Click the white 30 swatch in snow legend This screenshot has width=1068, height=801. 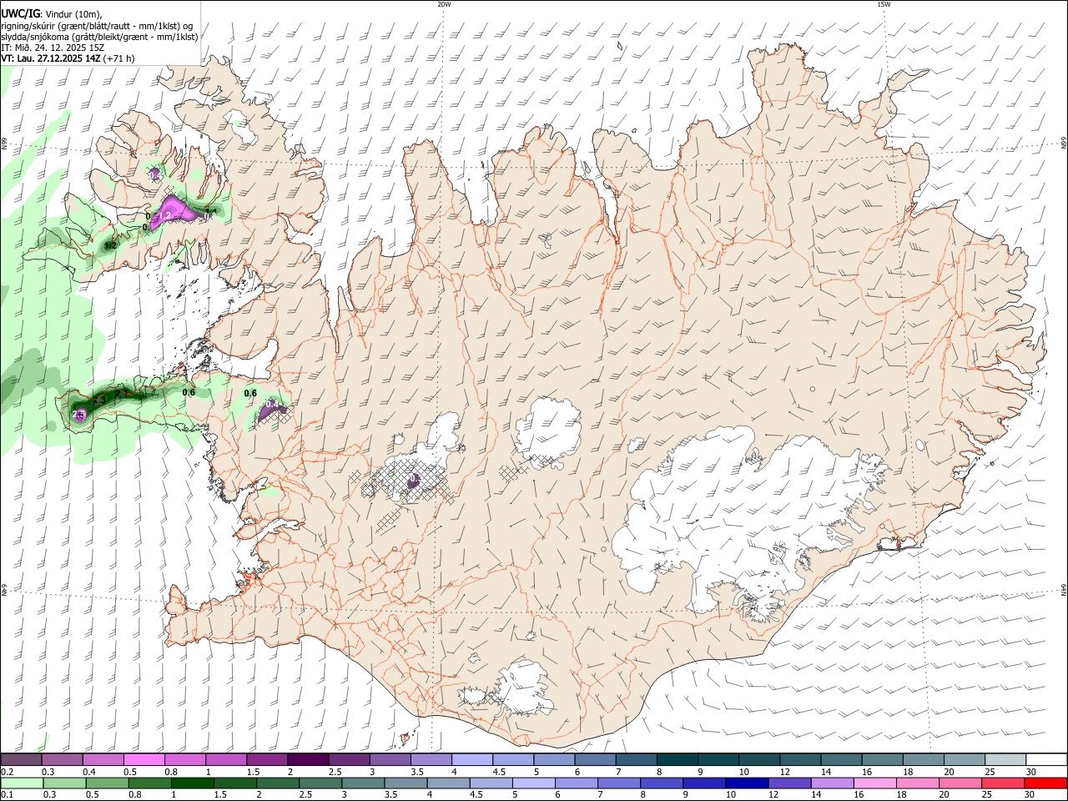pos(1047,759)
